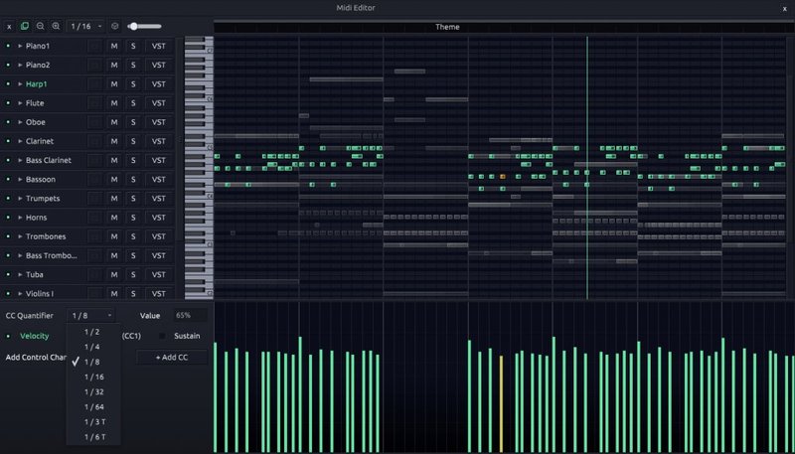
Task: Toggle the green dot next to Trumpets
Action: (x=8, y=199)
